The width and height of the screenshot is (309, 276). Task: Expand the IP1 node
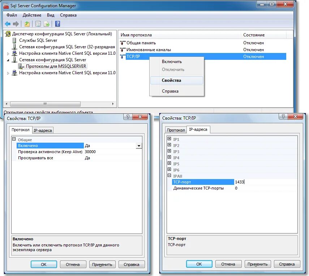[169, 139]
